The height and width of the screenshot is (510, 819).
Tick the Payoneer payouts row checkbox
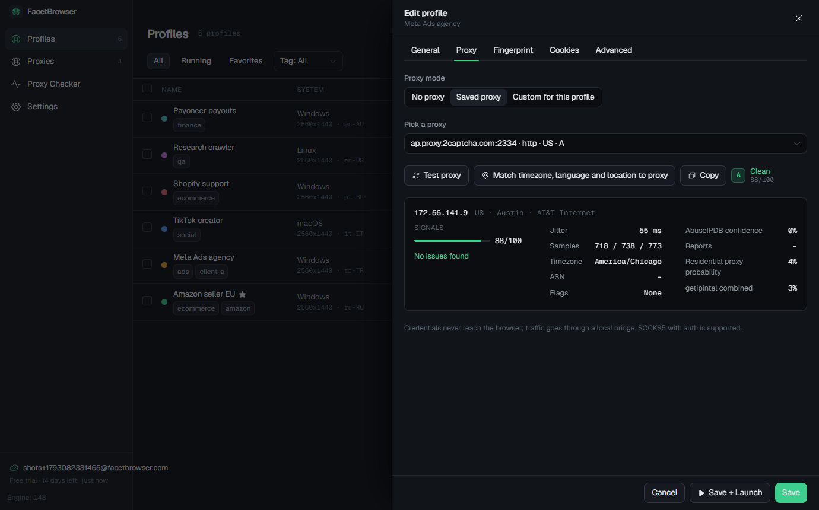click(x=147, y=117)
